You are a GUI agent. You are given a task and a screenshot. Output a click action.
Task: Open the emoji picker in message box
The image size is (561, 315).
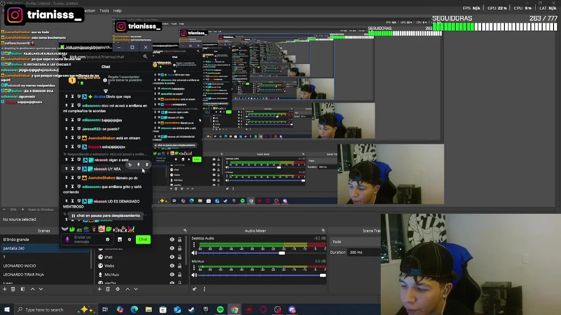pyautogui.click(x=107, y=239)
